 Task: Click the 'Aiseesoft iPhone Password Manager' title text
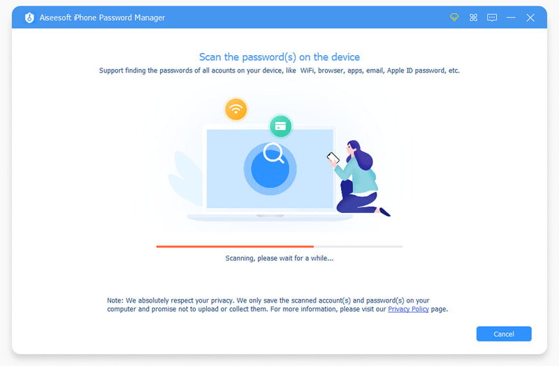coord(102,17)
